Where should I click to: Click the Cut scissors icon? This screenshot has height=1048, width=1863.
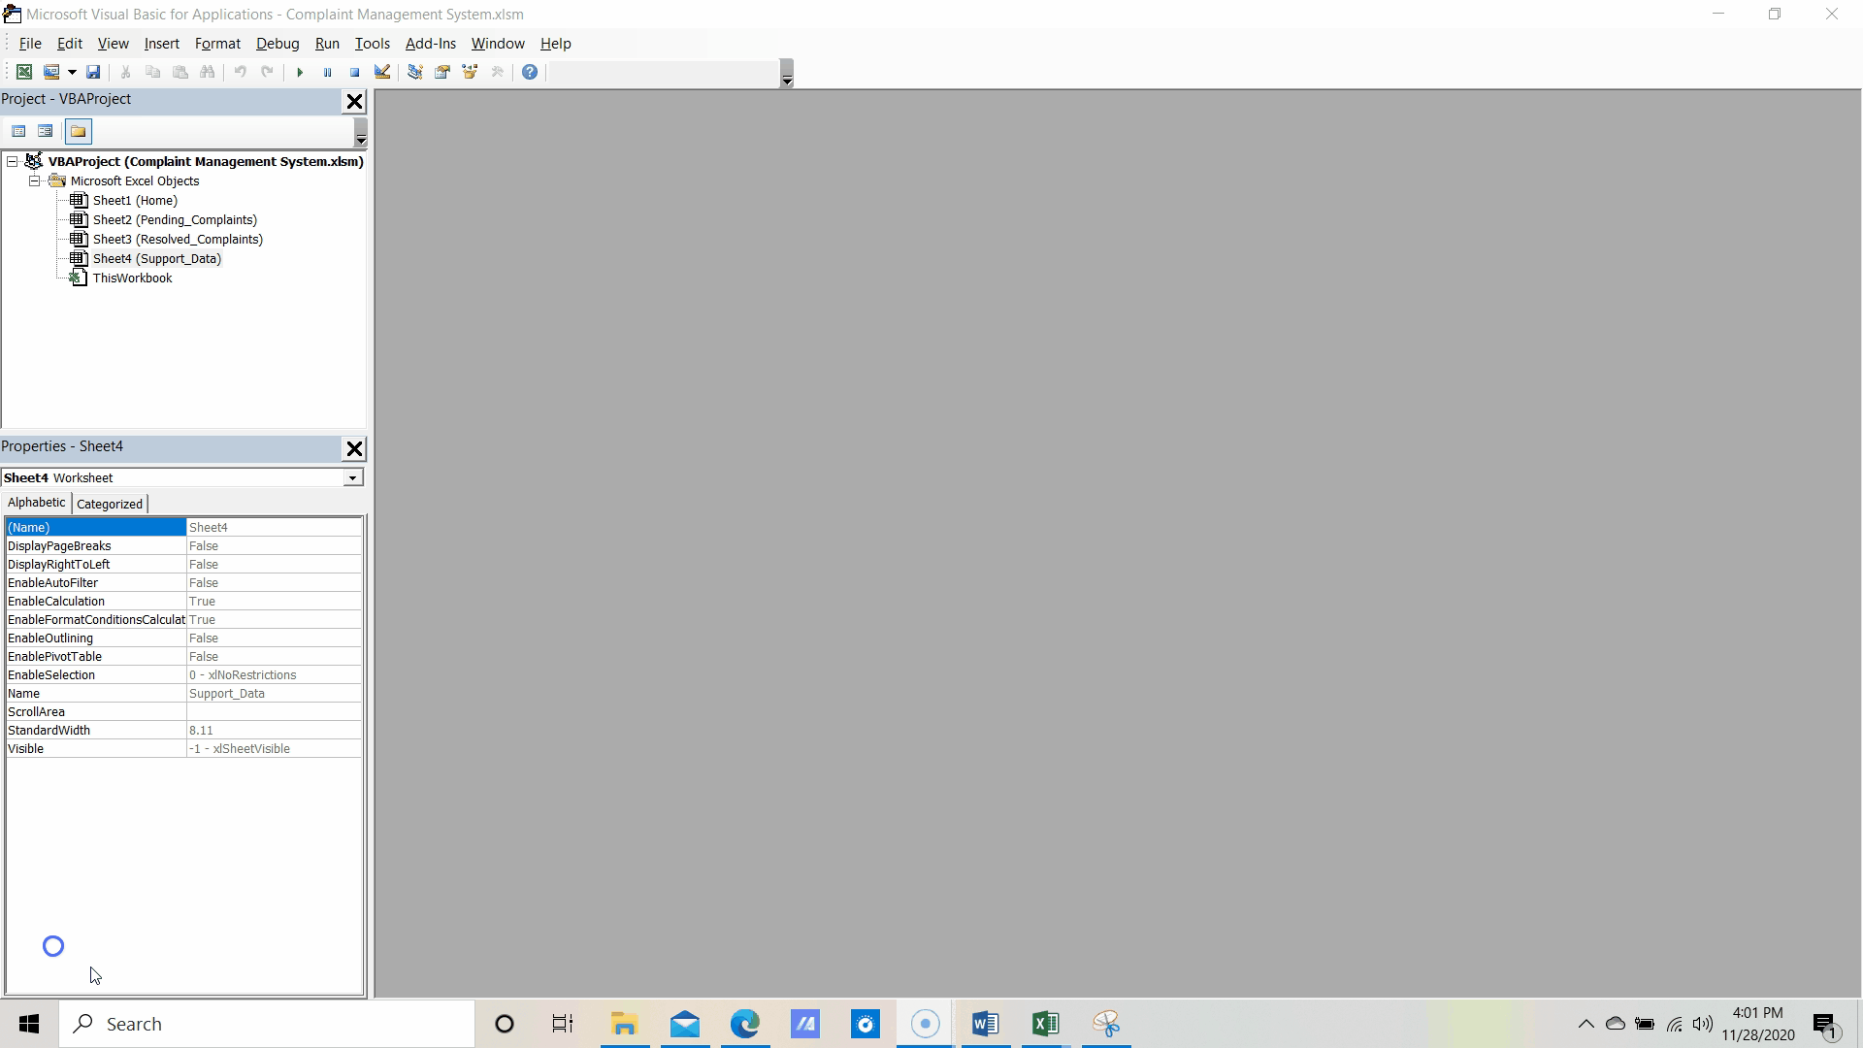coord(125,72)
